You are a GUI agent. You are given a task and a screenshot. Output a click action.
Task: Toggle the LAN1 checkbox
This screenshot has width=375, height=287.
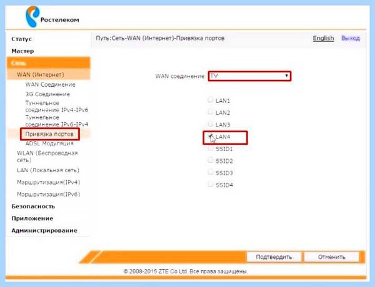click(x=210, y=100)
